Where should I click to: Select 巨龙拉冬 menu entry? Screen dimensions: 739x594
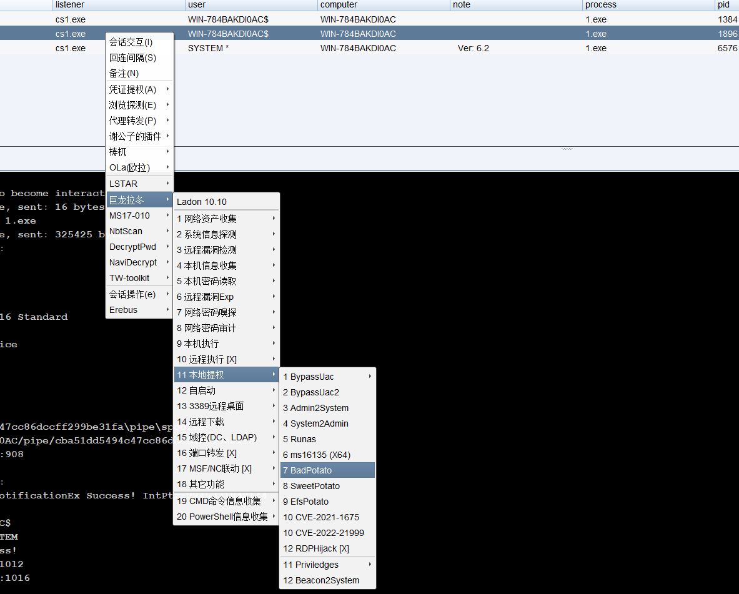pos(139,200)
